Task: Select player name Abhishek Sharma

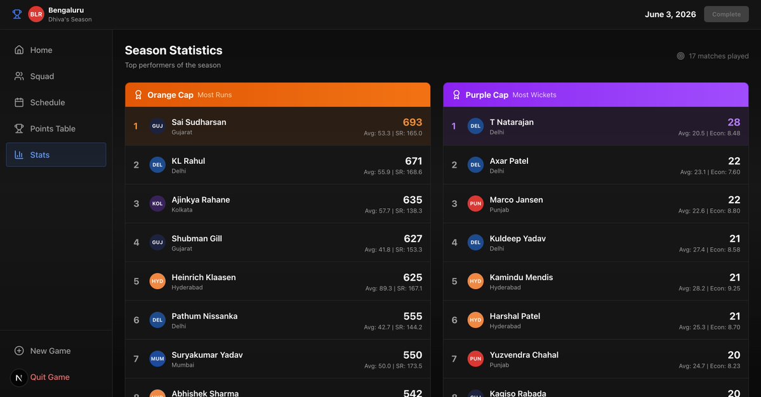Action: [205, 393]
